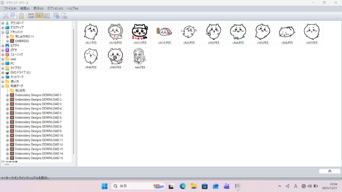Open File Explorer from the taskbar
Viewport: 342px width, 192px height.
pos(193,186)
